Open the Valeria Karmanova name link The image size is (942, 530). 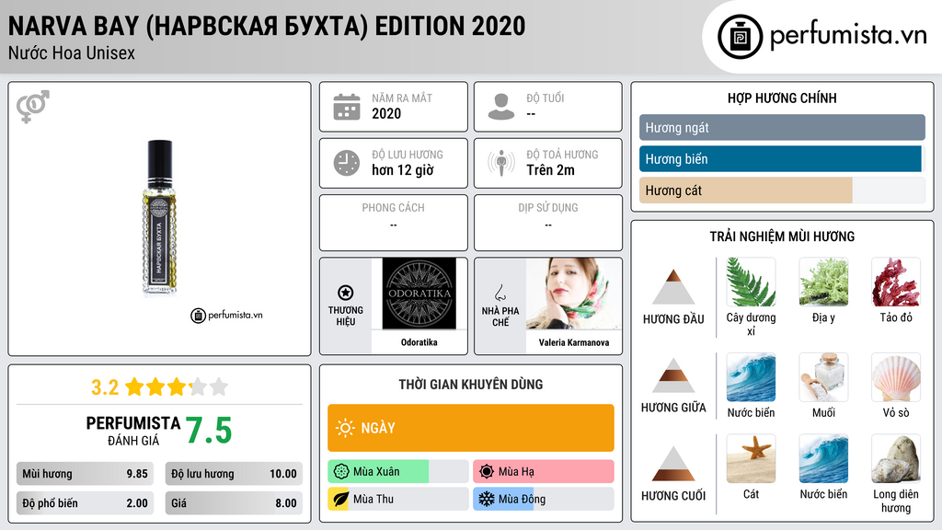(574, 342)
